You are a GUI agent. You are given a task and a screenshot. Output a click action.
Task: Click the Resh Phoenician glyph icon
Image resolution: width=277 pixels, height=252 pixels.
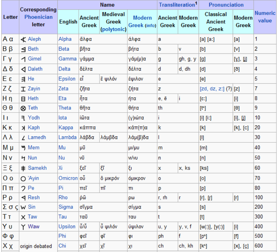pyautogui.click(x=23, y=198)
